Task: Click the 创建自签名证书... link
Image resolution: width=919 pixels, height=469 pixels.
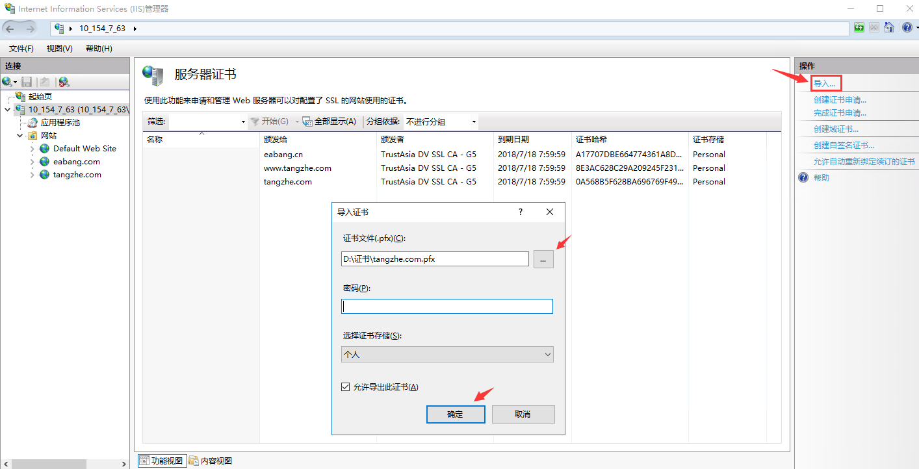Action: tap(844, 146)
